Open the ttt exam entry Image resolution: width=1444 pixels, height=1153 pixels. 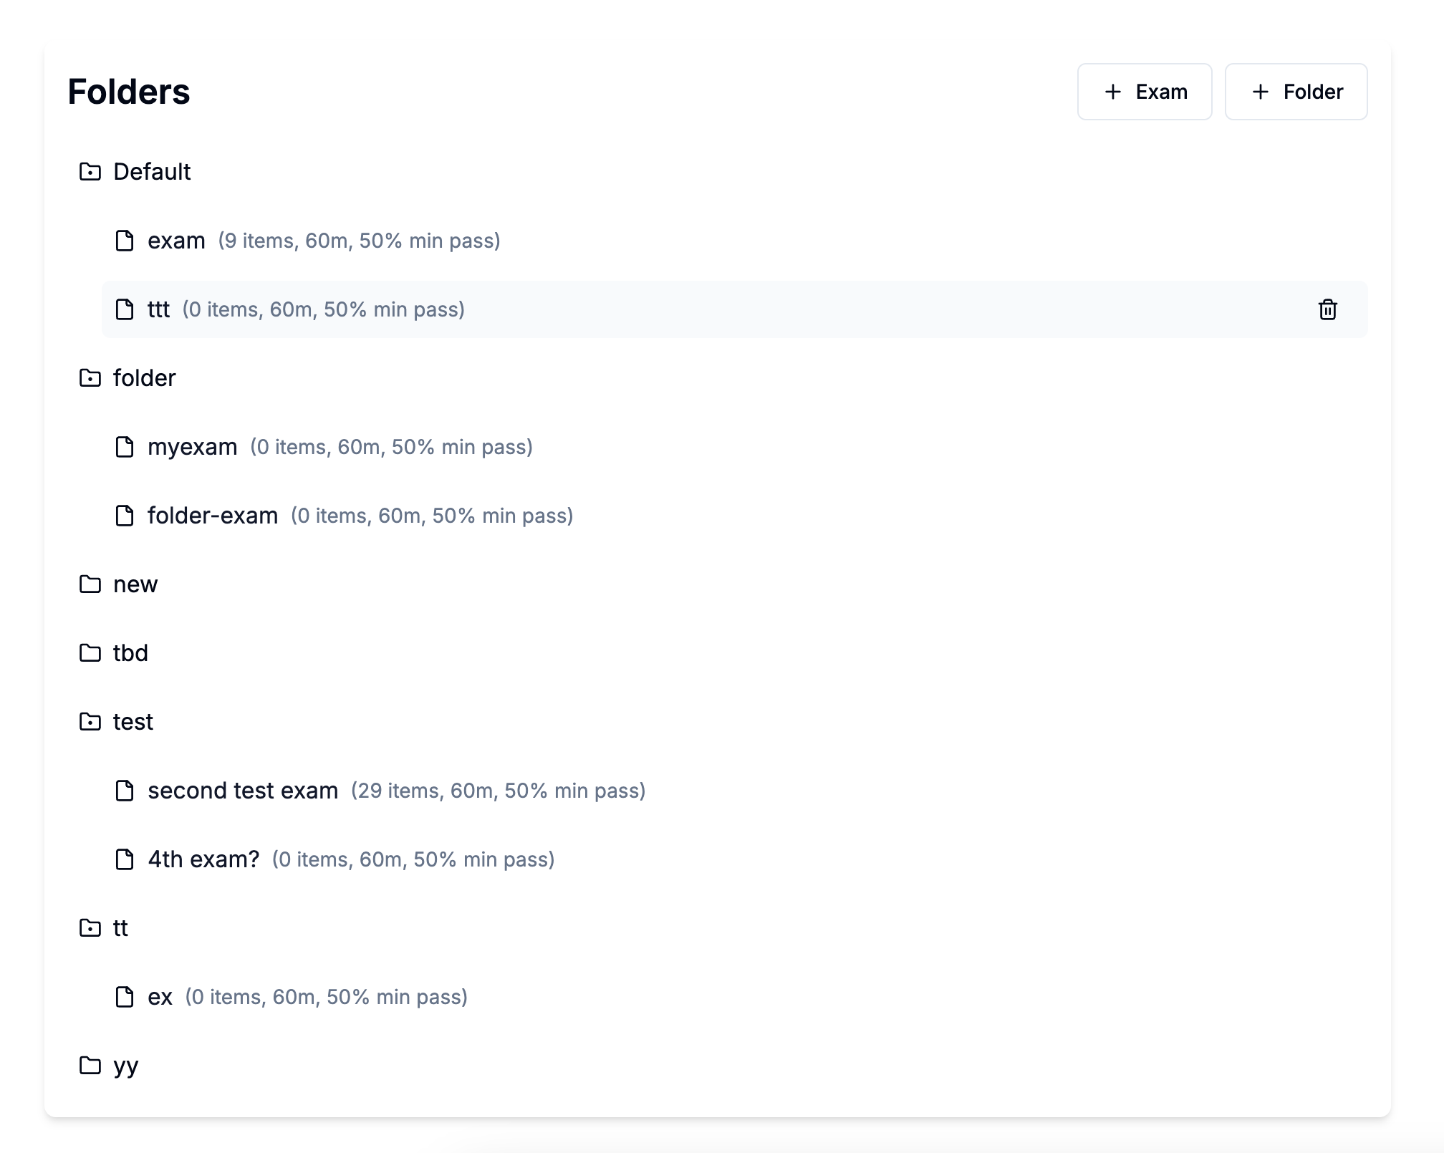[158, 309]
